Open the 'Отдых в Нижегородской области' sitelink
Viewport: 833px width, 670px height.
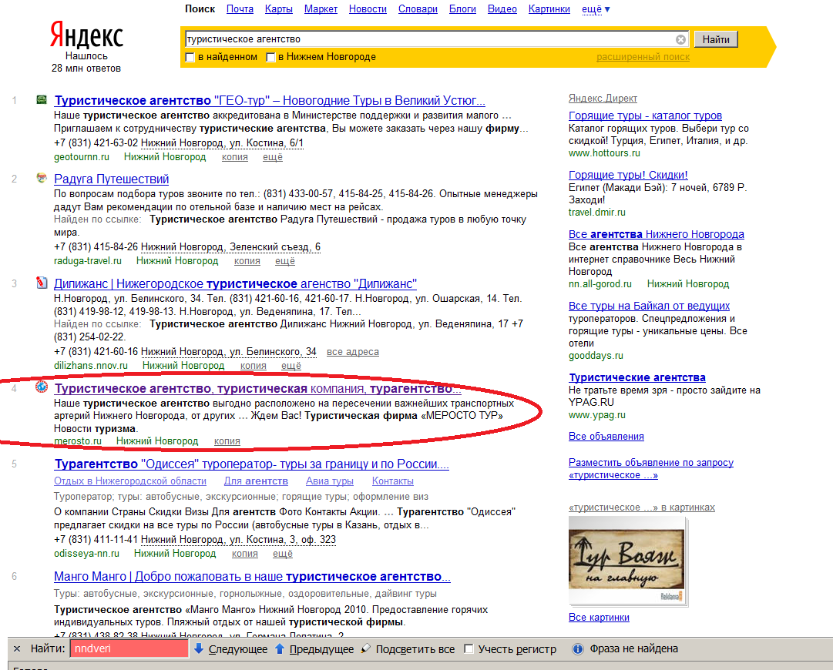(130, 481)
